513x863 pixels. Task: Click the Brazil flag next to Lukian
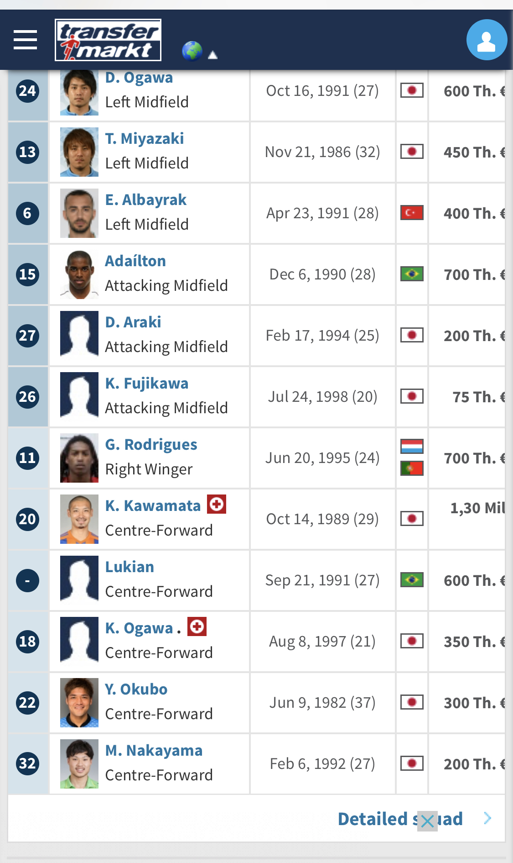tap(412, 580)
